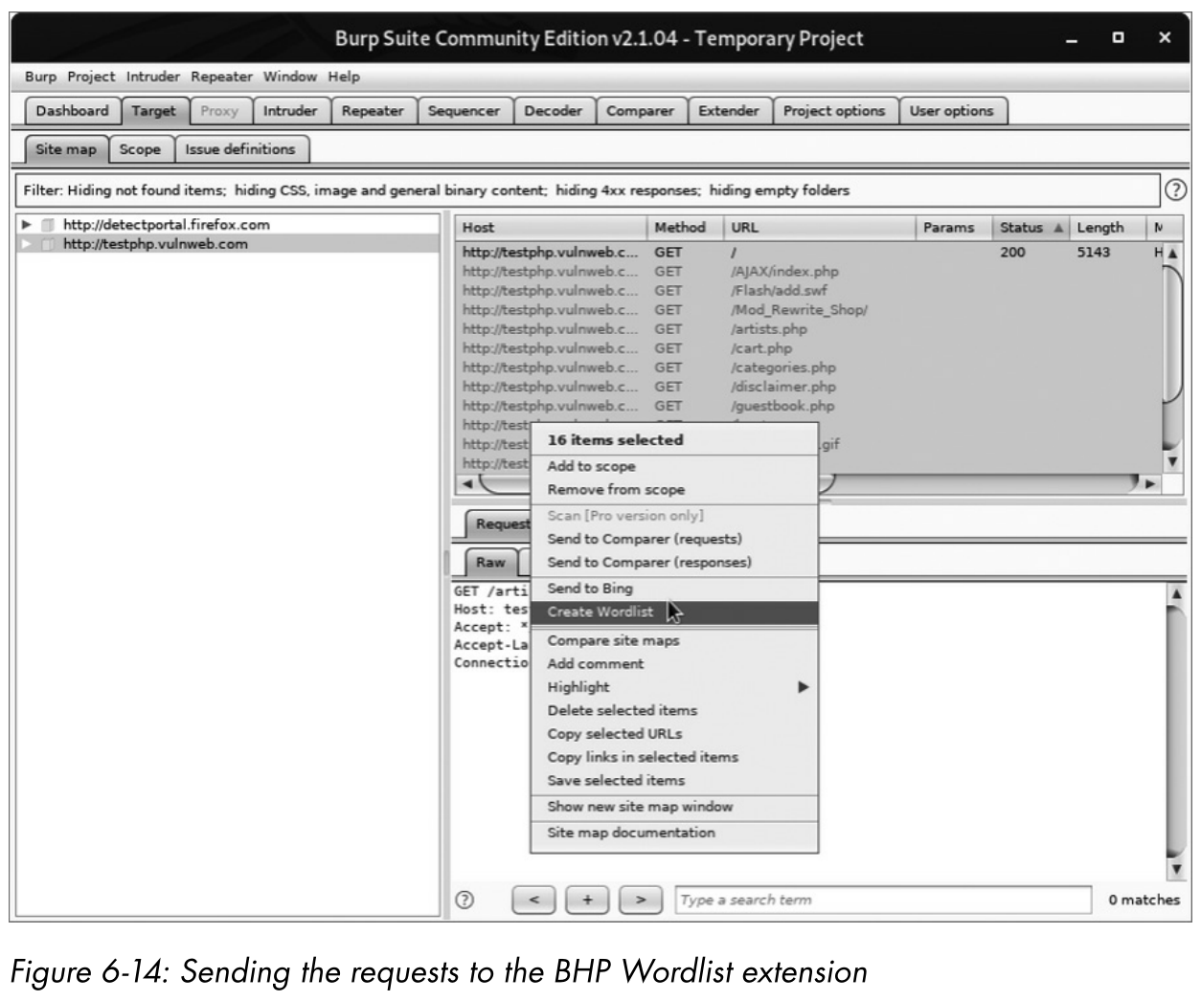The image size is (1201, 1001).
Task: Switch to the Sequencer tab
Action: (x=464, y=111)
